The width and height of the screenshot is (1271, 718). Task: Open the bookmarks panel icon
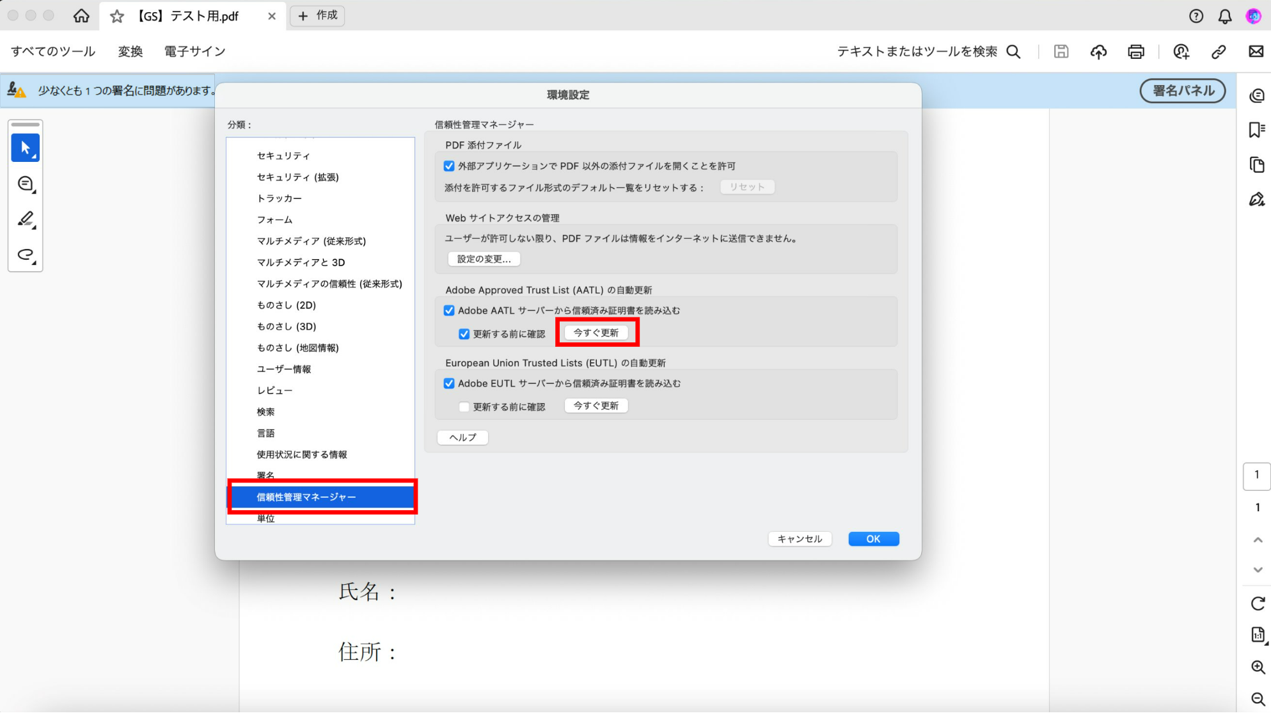[x=1257, y=129]
